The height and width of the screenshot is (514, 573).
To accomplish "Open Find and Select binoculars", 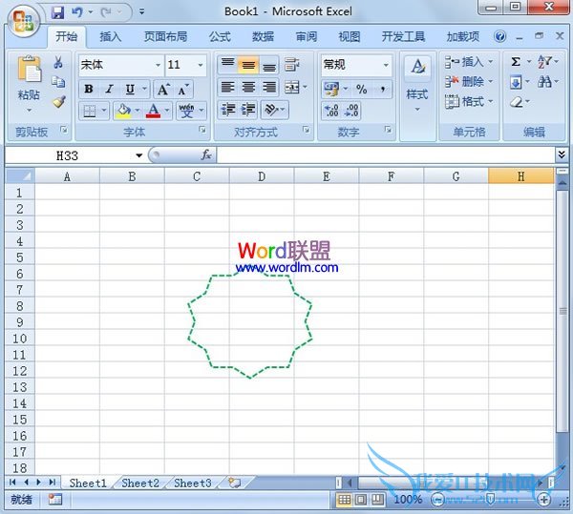I will [x=544, y=82].
